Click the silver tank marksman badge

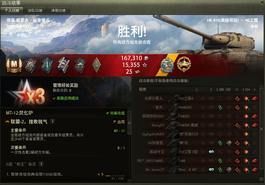(x=167, y=65)
